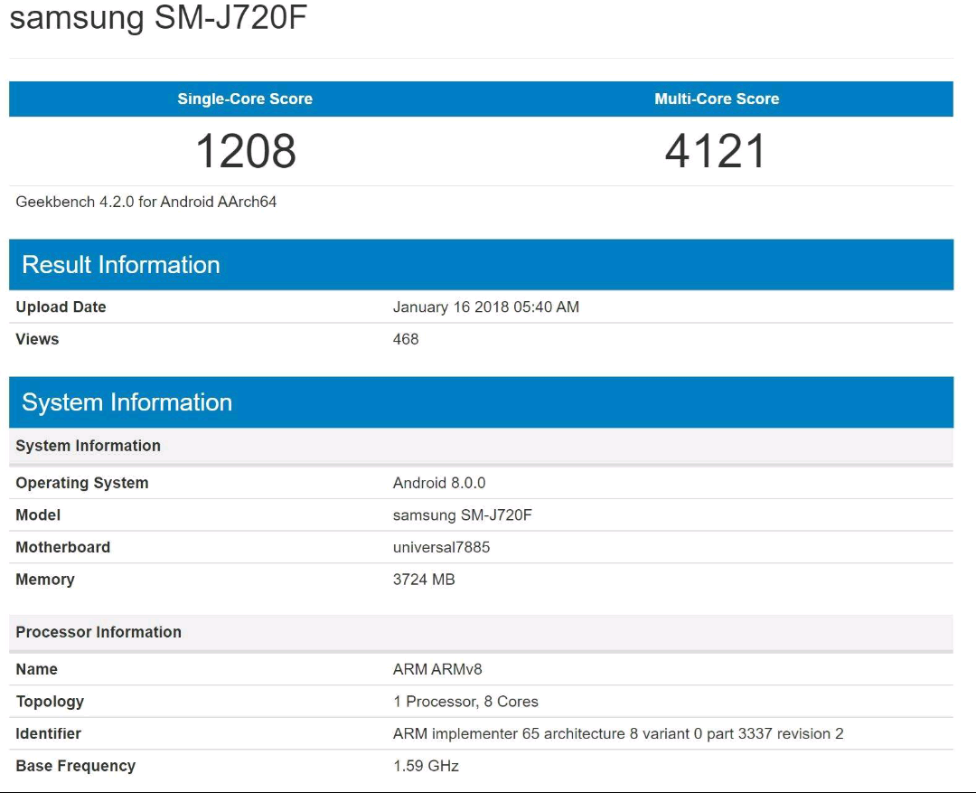This screenshot has width=976, height=793.
Task: Select the ARM implementer identifier string
Action: pos(618,733)
